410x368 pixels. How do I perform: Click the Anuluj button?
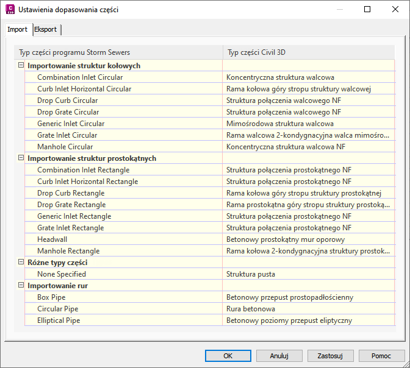[279, 356]
